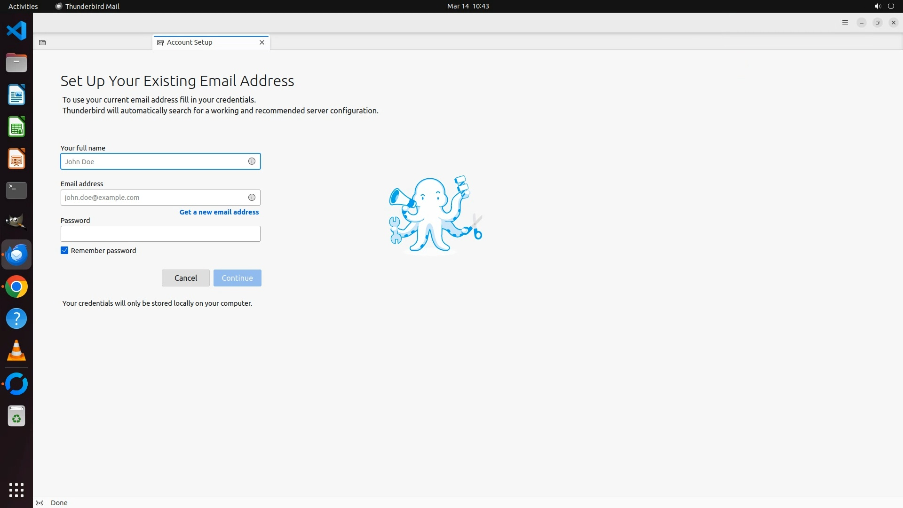Launch VLC media player from the dock
Image resolution: width=903 pixels, height=508 pixels.
coord(16,351)
